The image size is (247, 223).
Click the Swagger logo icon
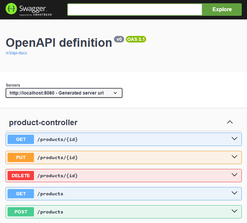pyautogui.click(x=11, y=9)
